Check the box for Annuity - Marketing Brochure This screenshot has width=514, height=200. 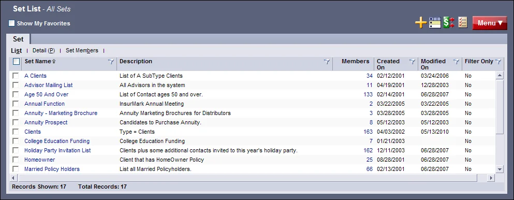pyautogui.click(x=16, y=113)
